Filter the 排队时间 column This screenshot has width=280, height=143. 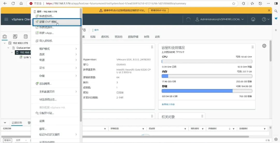[203, 129]
